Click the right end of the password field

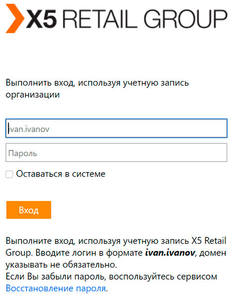pos(223,153)
